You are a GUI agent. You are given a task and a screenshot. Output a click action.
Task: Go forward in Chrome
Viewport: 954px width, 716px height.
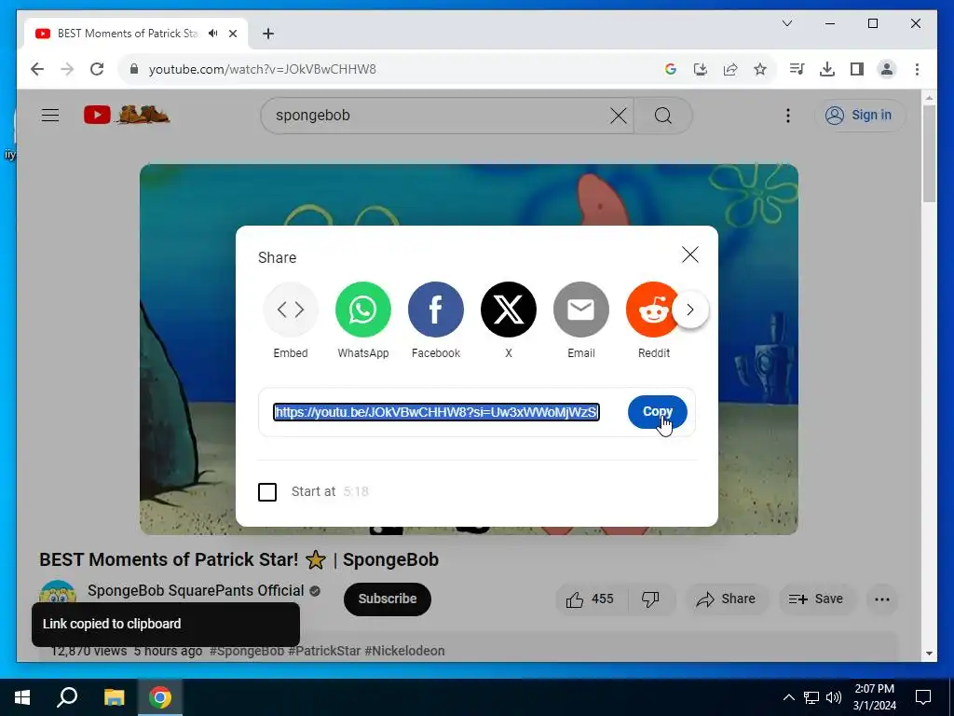[67, 69]
